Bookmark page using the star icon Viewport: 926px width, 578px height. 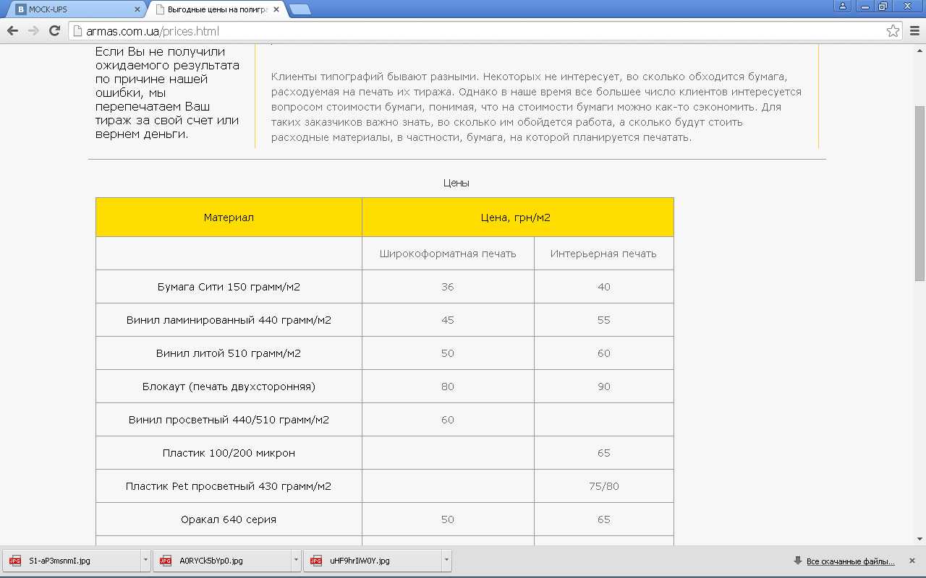tap(893, 31)
